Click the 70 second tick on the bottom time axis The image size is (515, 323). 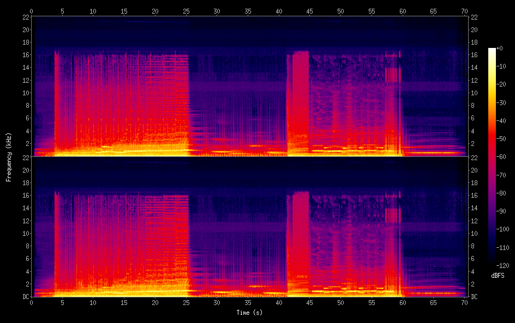click(x=465, y=302)
